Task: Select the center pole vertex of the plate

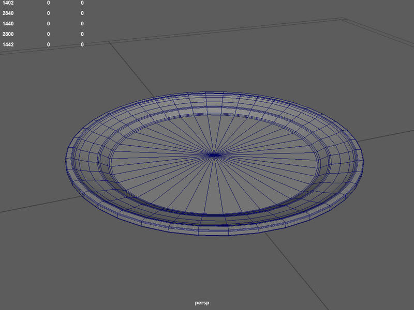Action: pyautogui.click(x=214, y=156)
